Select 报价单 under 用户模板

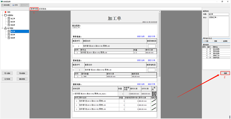pos(13,35)
